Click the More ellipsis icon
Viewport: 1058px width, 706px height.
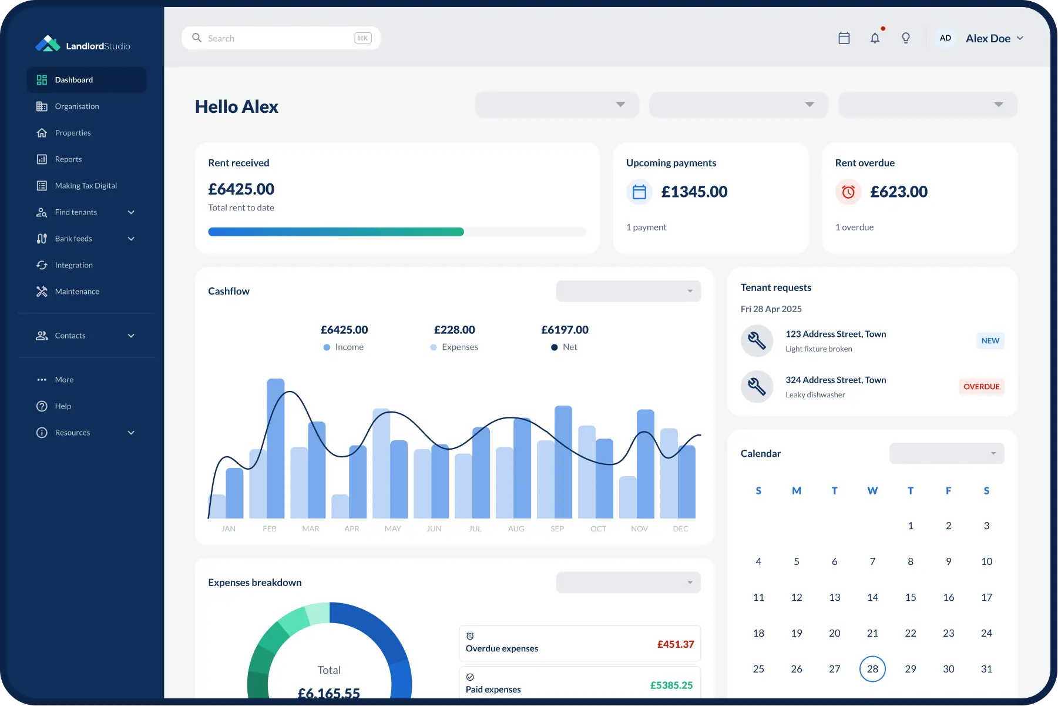pos(42,380)
